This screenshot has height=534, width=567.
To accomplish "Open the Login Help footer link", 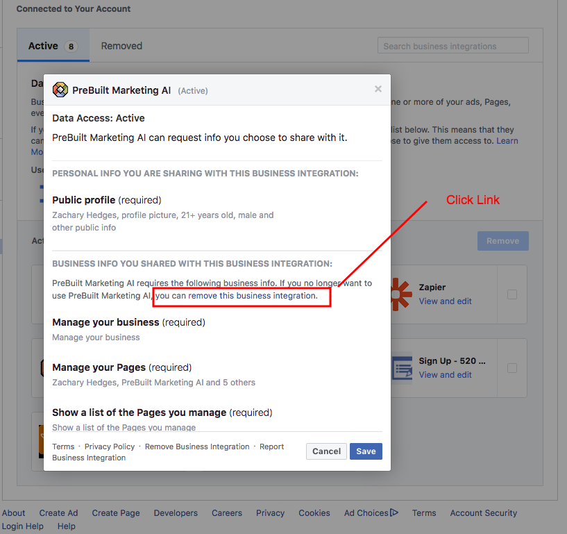I will [x=22, y=526].
